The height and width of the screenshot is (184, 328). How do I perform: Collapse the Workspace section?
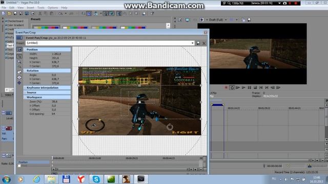(x=25, y=97)
